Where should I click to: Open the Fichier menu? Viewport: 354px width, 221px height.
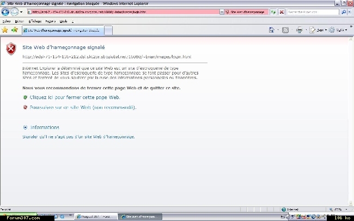coord(7,21)
